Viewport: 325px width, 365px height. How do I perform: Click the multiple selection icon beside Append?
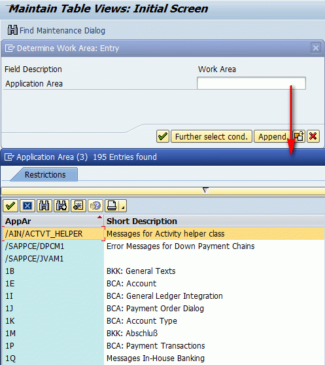click(x=299, y=136)
